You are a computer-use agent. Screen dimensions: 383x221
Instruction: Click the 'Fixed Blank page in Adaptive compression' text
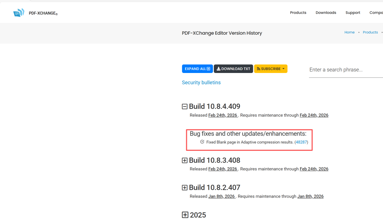click(x=250, y=142)
